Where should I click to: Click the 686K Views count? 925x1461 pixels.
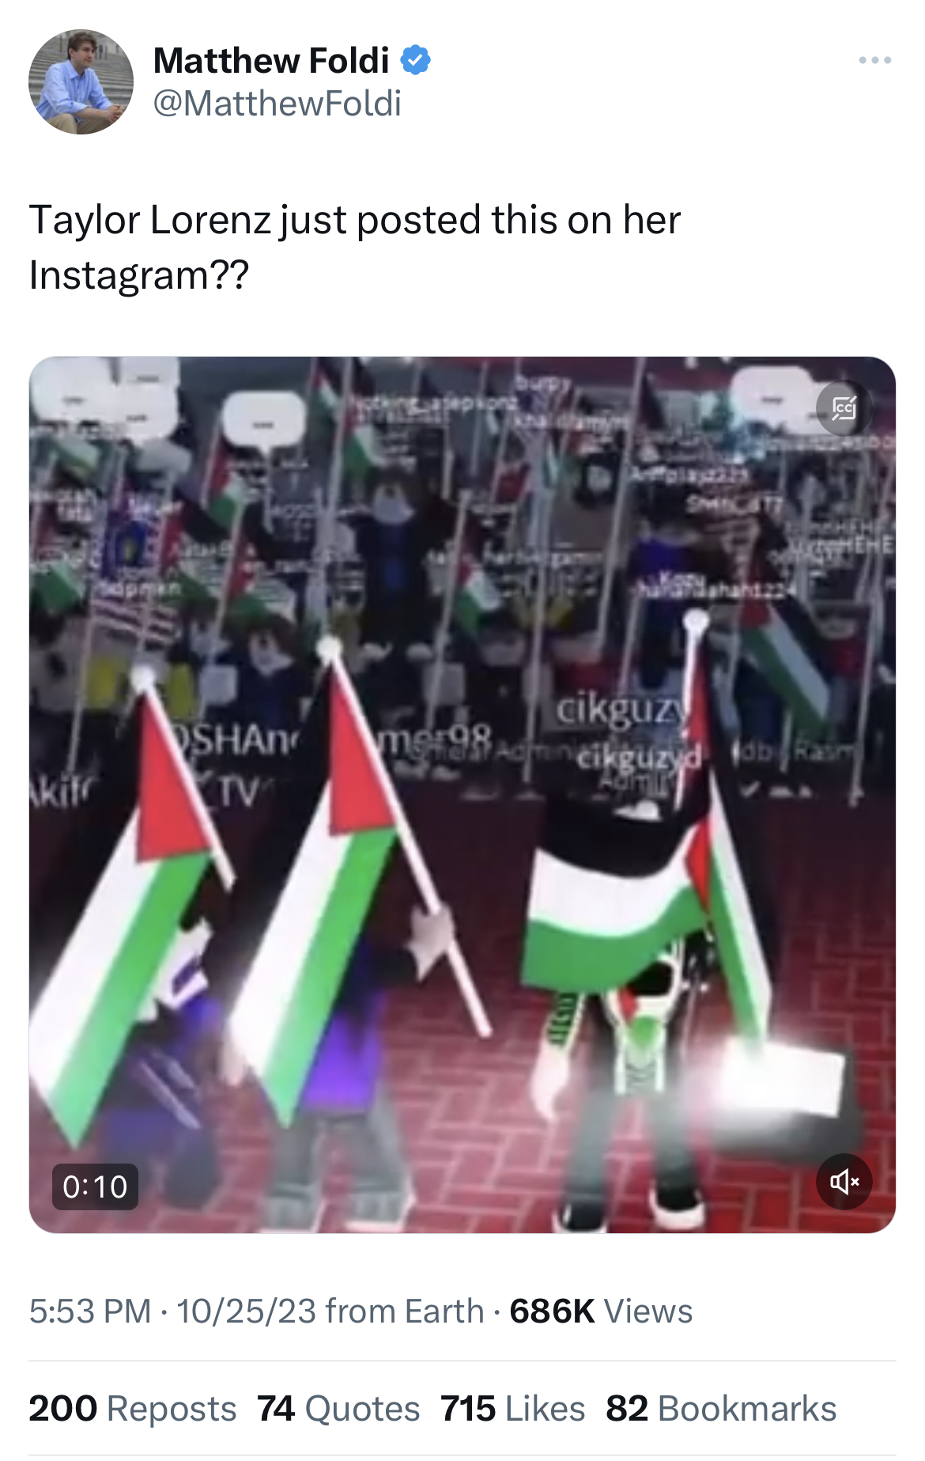[601, 1311]
